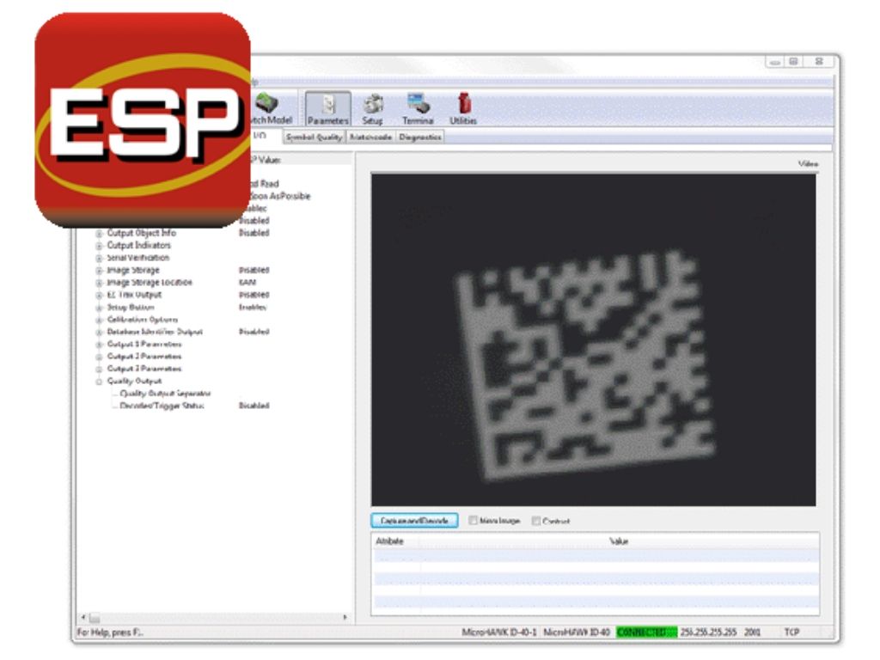The height and width of the screenshot is (660, 880).
Task: Click the 255.255.255.255 IP address
Action: pos(708,632)
